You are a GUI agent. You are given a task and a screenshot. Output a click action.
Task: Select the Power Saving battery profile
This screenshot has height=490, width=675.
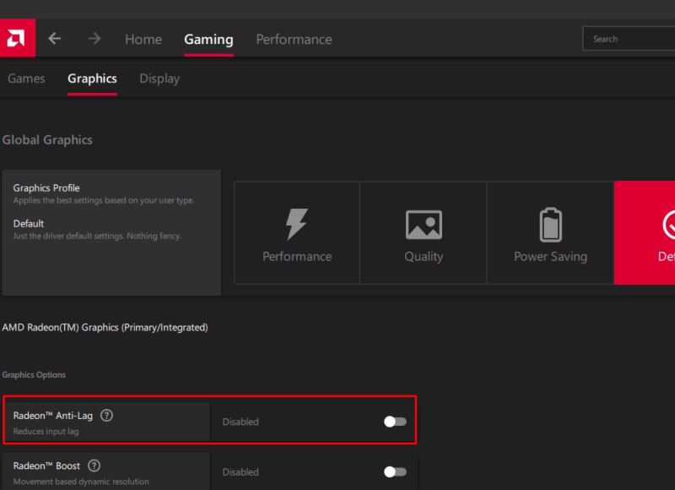(x=550, y=232)
